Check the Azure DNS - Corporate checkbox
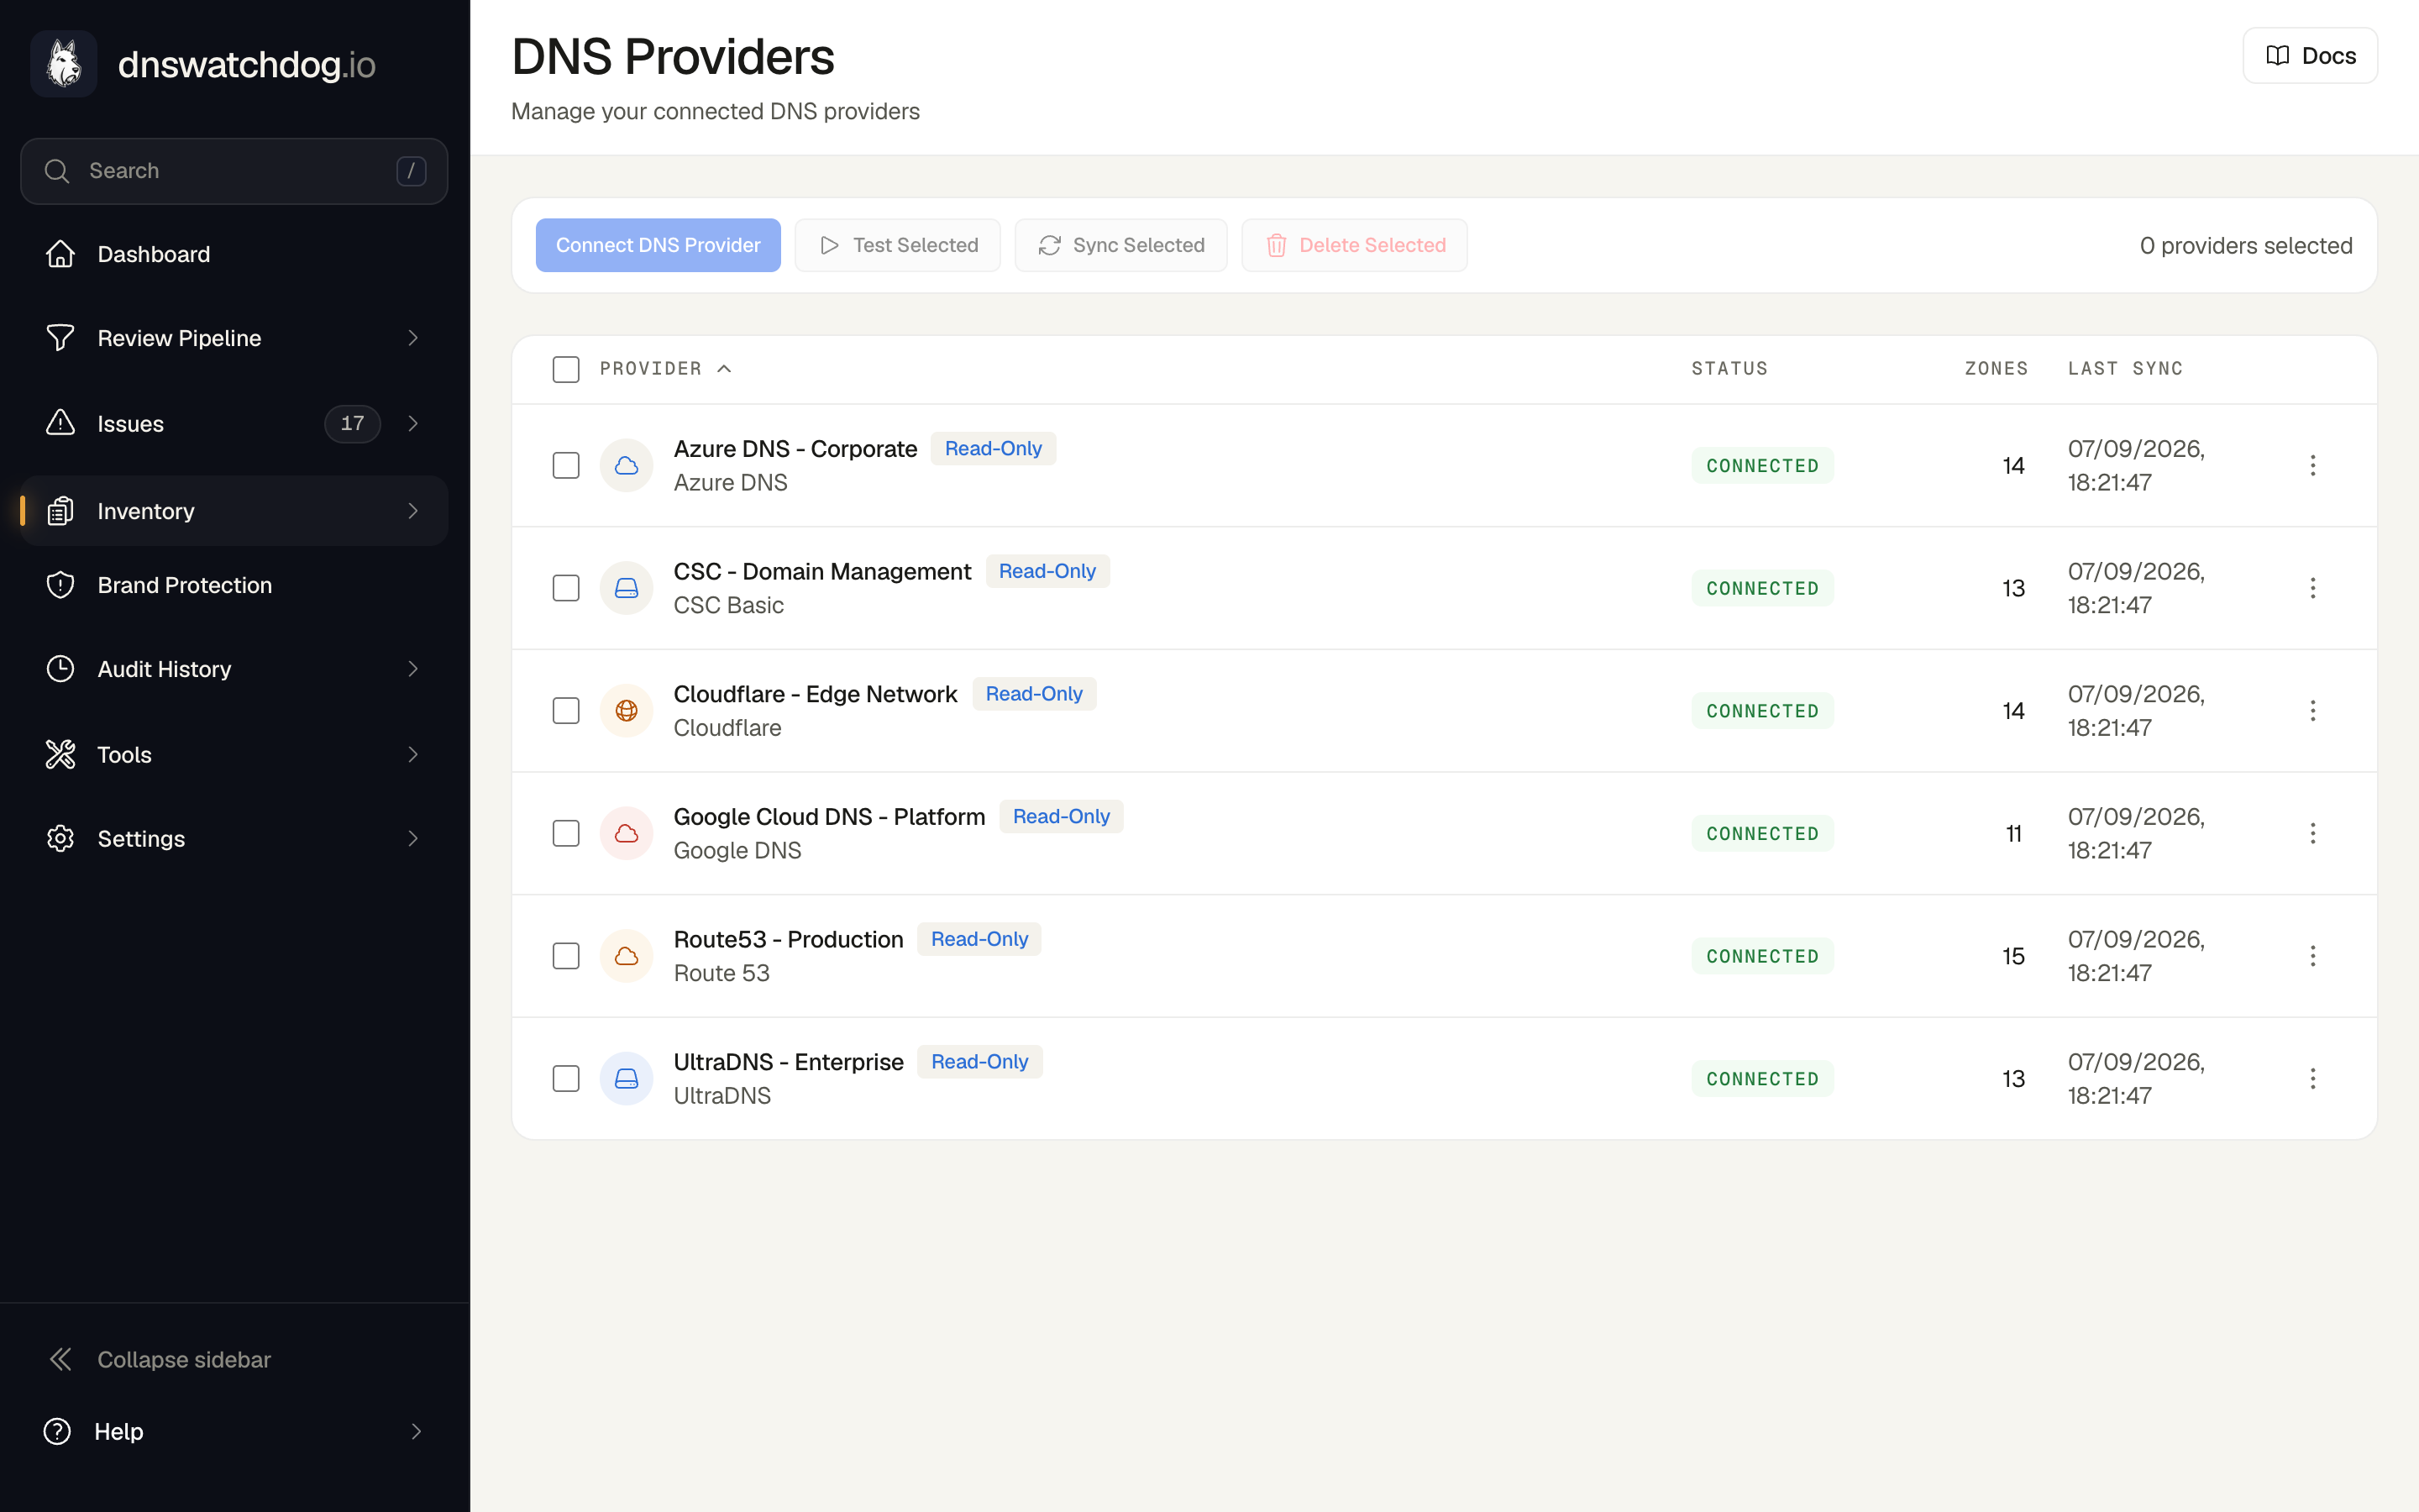The height and width of the screenshot is (1512, 2419). [x=566, y=465]
